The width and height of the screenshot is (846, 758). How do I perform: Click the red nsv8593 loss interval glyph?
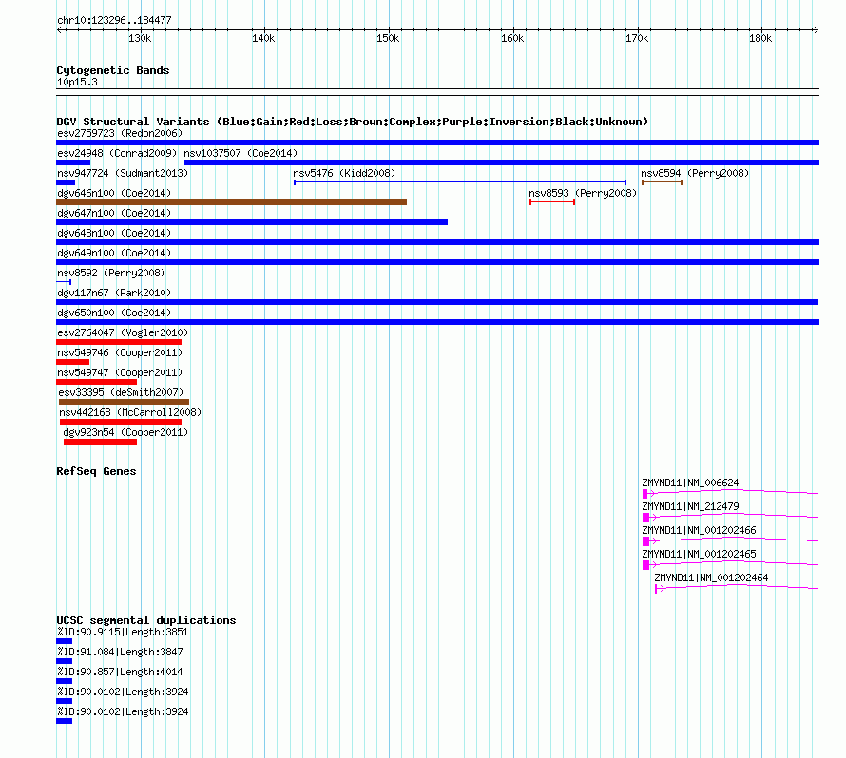point(552,202)
